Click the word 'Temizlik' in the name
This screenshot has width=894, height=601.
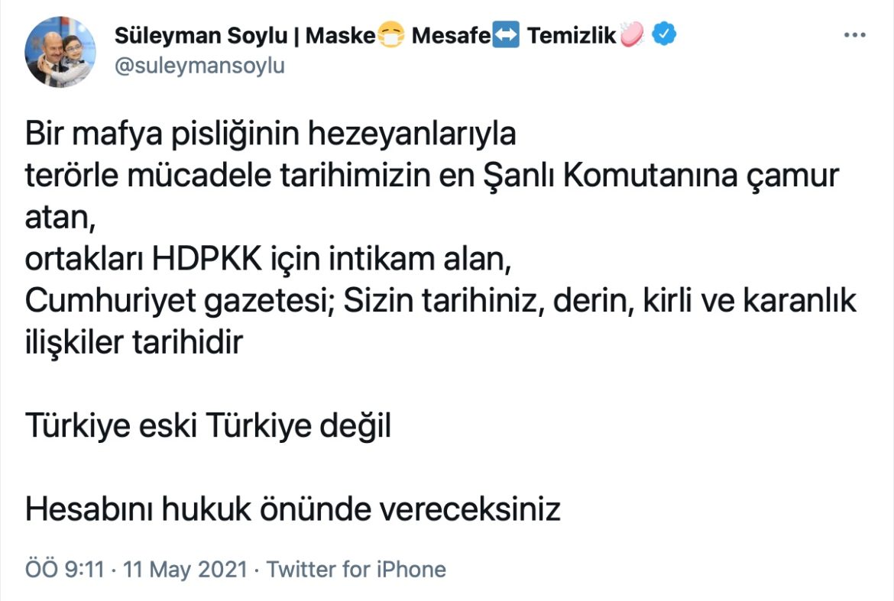click(572, 36)
